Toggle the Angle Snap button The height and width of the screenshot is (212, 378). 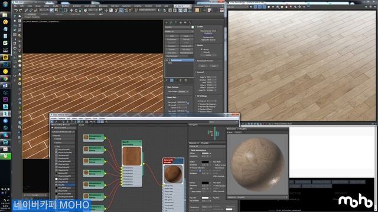(x=121, y=11)
